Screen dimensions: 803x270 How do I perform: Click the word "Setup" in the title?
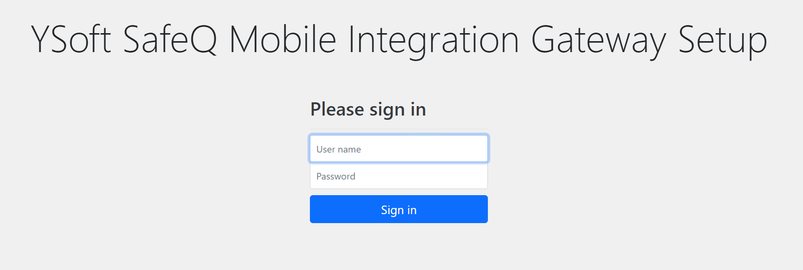pyautogui.click(x=722, y=40)
